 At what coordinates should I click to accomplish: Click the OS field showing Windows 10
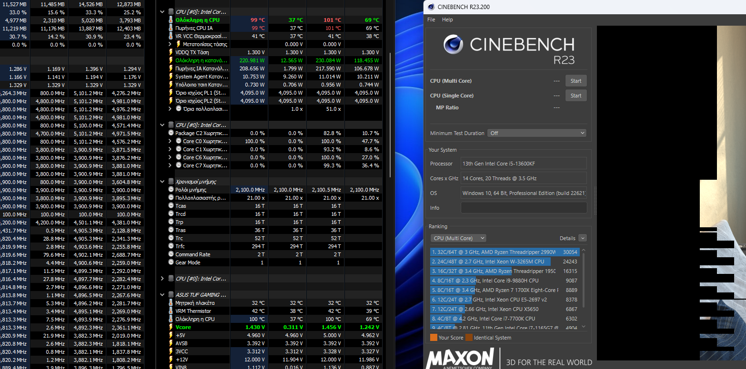coord(524,193)
